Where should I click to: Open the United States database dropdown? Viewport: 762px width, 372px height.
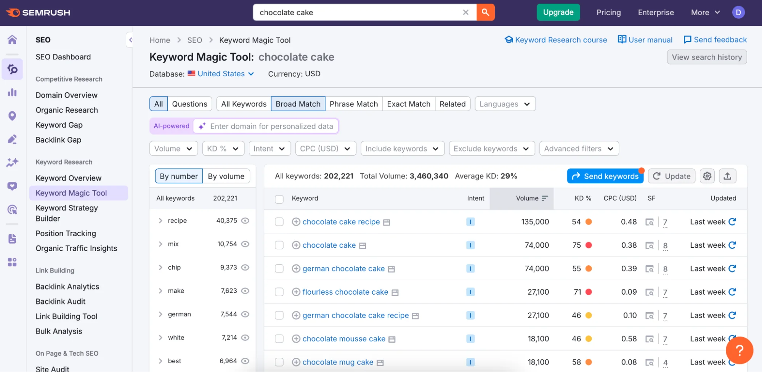point(221,74)
